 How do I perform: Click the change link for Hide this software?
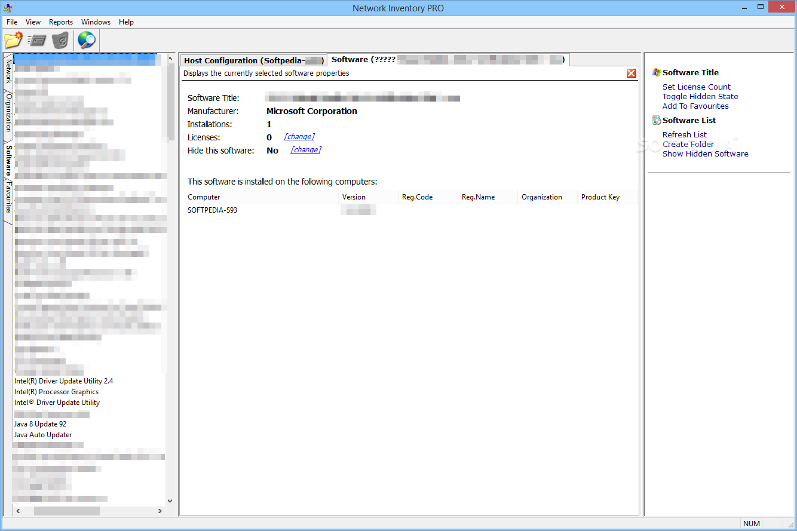pos(306,150)
